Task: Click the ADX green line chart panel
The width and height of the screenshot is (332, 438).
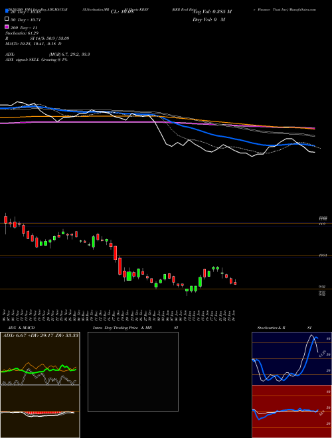Action: [x=40, y=358]
